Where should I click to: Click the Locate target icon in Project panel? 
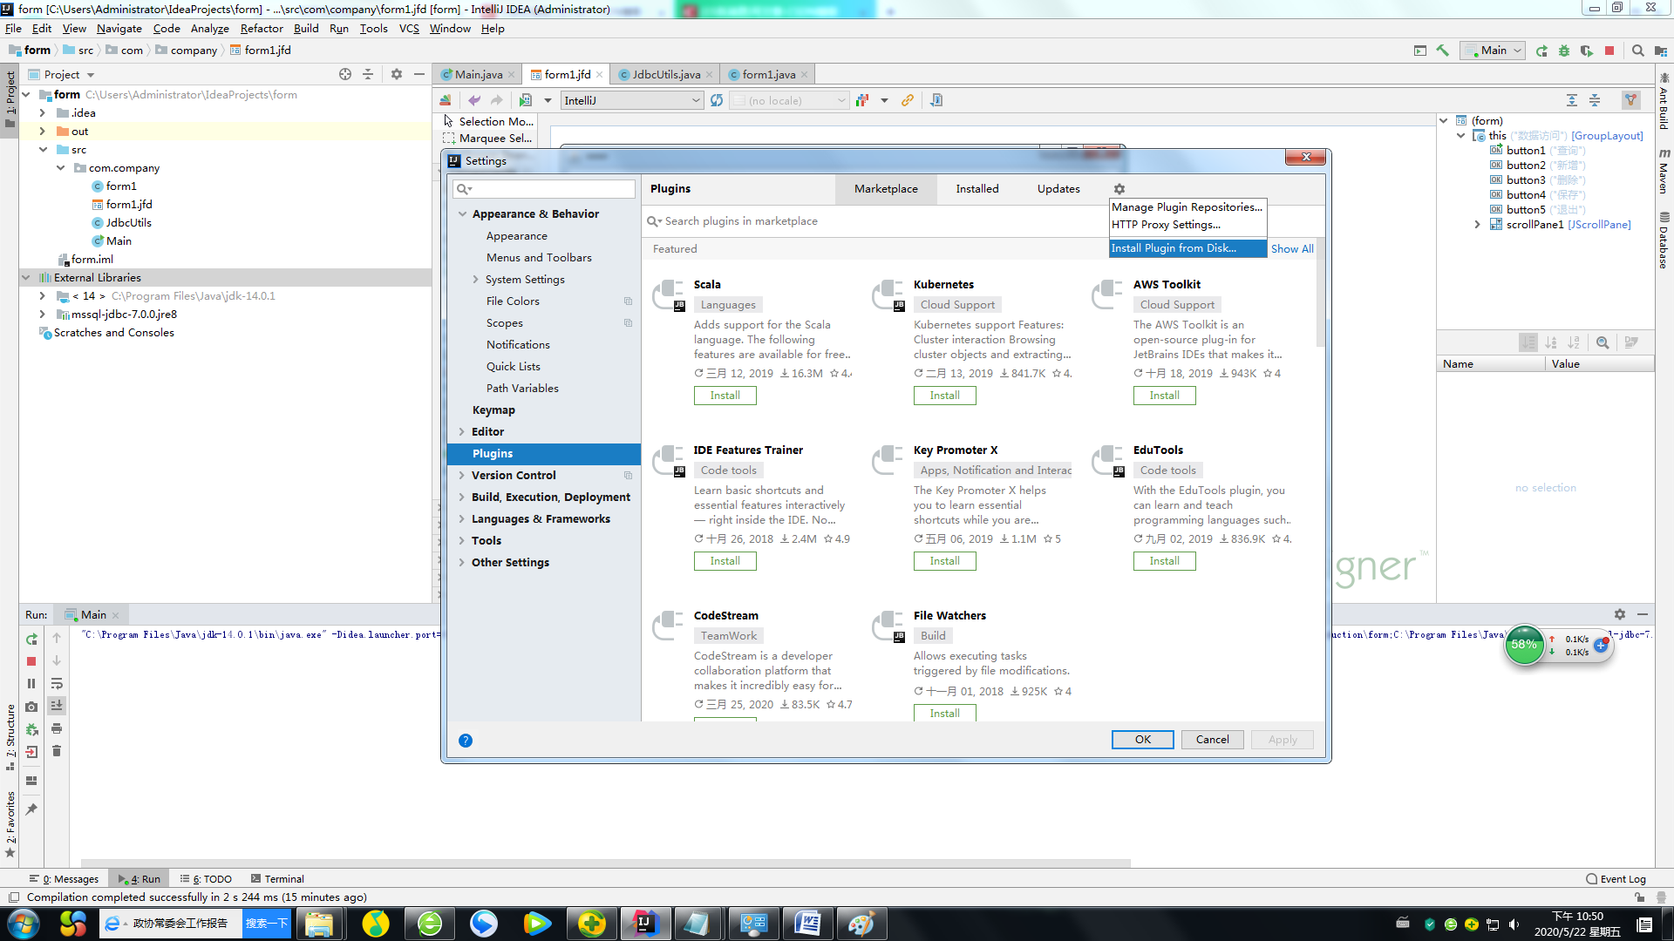(x=345, y=75)
